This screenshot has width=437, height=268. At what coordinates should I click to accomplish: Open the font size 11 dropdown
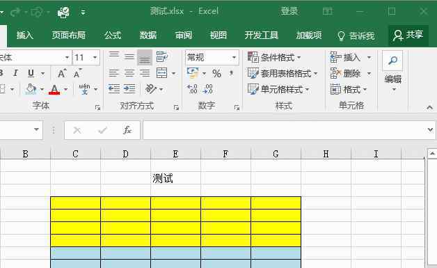(x=95, y=58)
